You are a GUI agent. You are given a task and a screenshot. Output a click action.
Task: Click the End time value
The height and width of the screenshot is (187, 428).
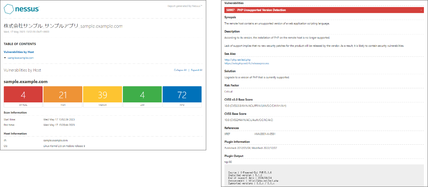pyautogui.click(x=59, y=125)
